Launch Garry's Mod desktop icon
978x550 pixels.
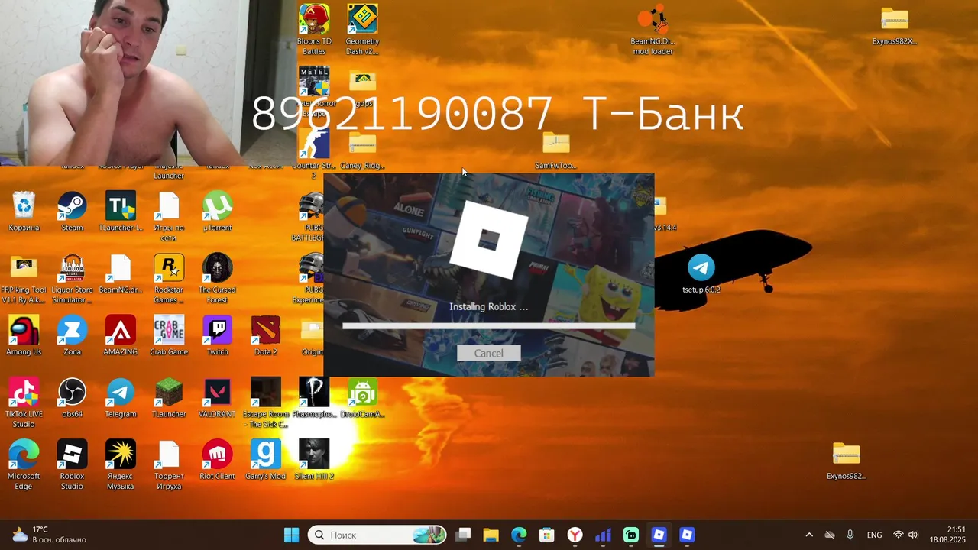pyautogui.click(x=266, y=460)
